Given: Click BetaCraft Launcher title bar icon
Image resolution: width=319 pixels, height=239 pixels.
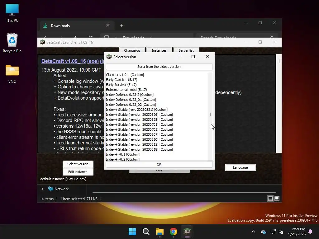Looking at the screenshot, I should [42, 42].
